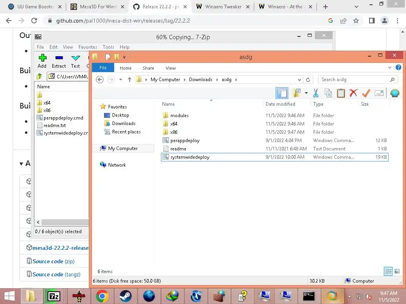Viewport: 406px width, 304px height.
Task: Expand folder options dropdown arrow in toolbar
Action: pyautogui.click(x=306, y=93)
